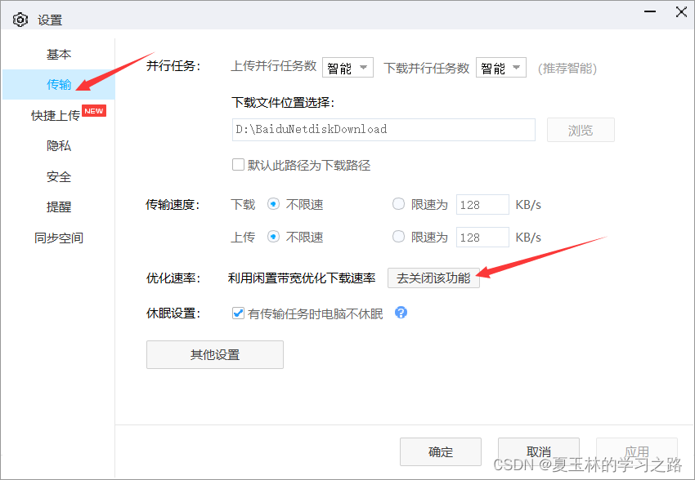This screenshot has height=480, width=695.
Task: Open the 提醒 settings tab
Action: pos(59,207)
